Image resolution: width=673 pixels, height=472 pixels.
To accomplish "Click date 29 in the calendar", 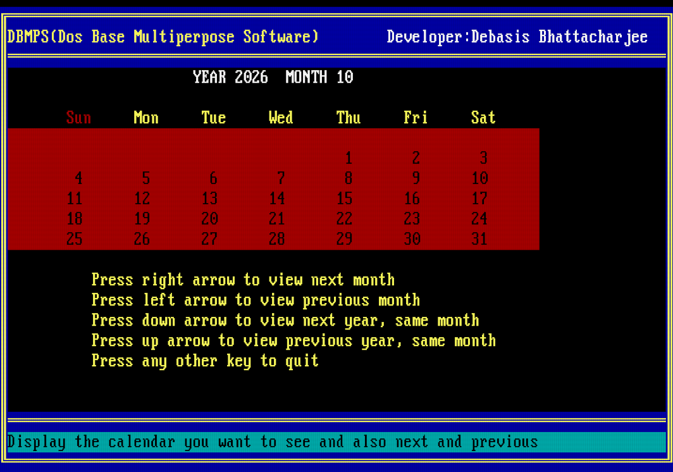I will click(x=345, y=239).
